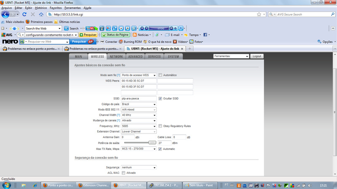The height and width of the screenshot is (189, 337).
Task: Go to the browser home page icon
Action: tap(41, 14)
